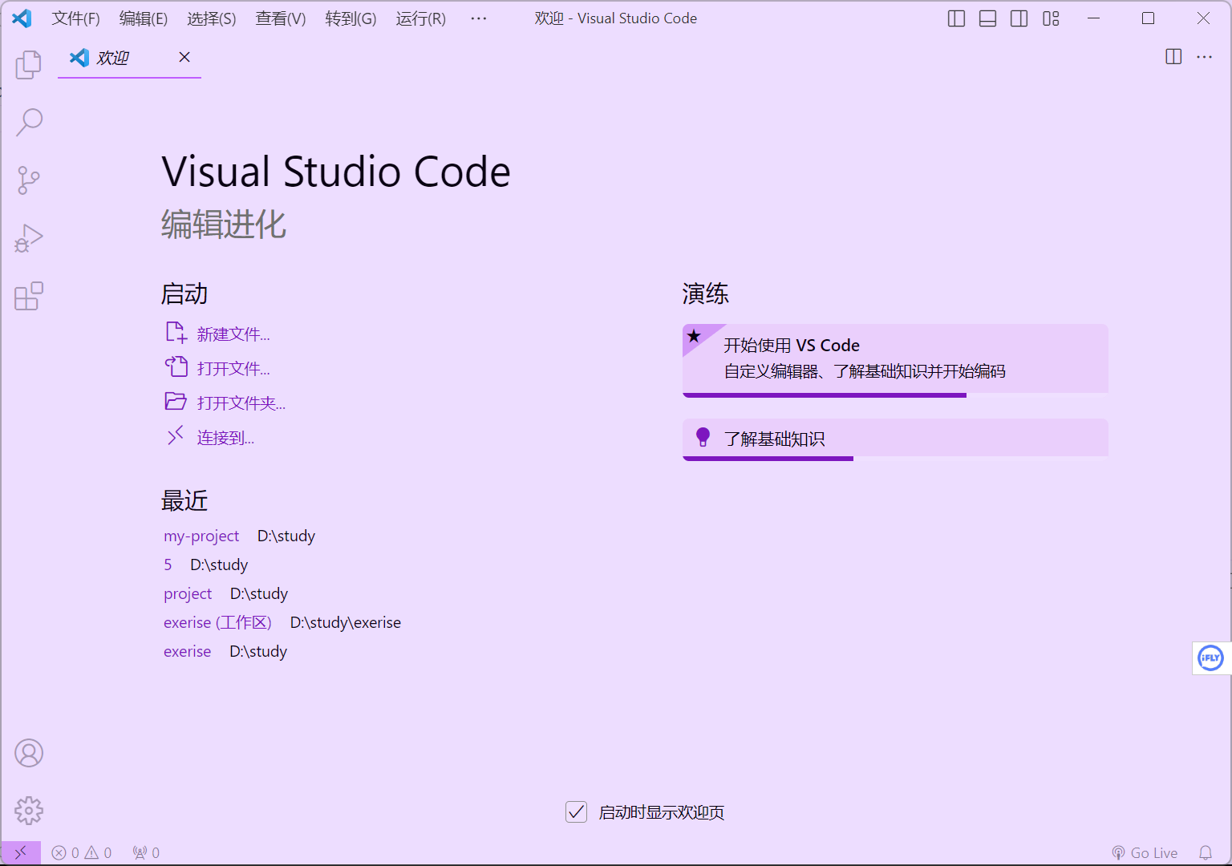Viewport: 1232px width, 866px height.
Task: Click the ports forwarded indicator showing 0
Action: point(146,852)
